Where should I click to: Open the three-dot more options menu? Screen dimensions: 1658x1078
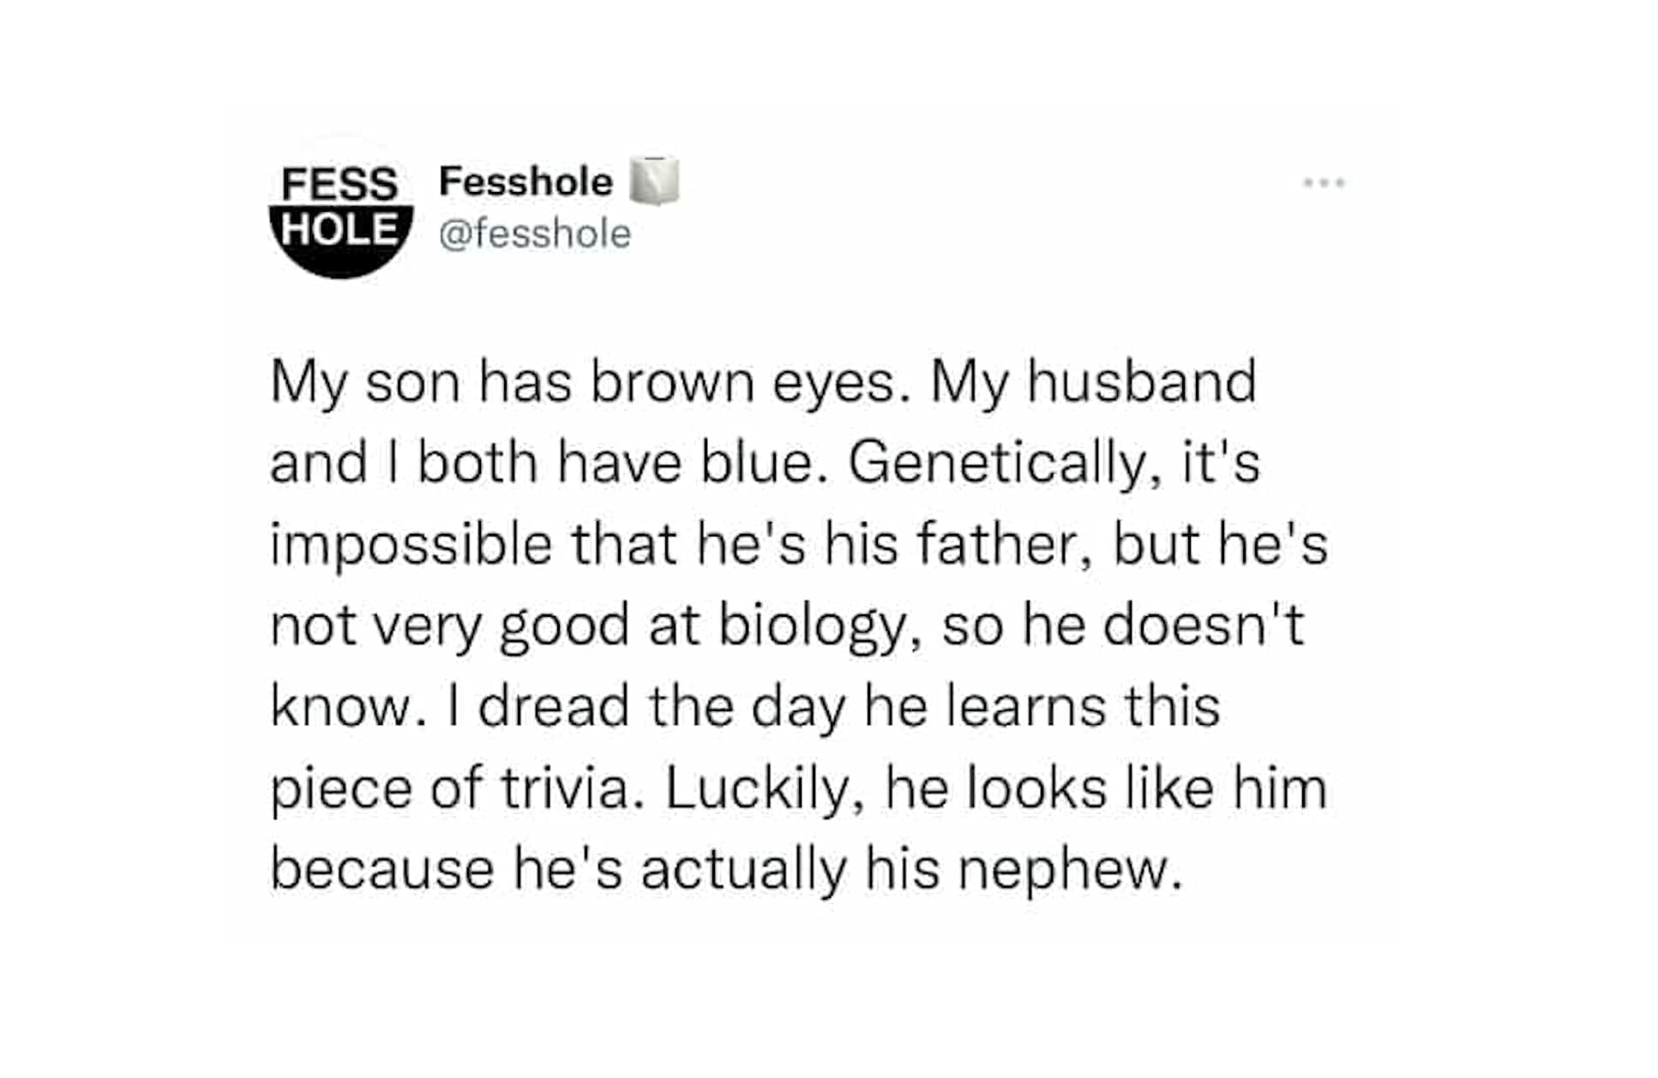click(1323, 183)
